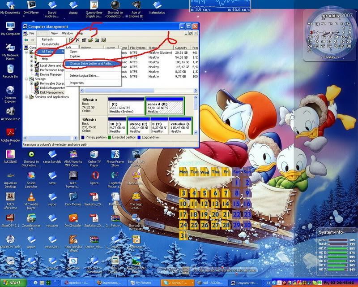Select Rescan Disks in Action menu
Screen dimensions: 358x287
[50, 44]
